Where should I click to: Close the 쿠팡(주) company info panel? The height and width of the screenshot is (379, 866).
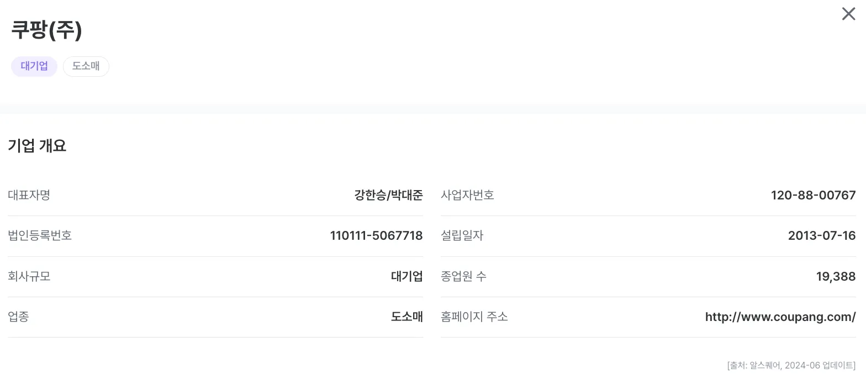pyautogui.click(x=848, y=14)
